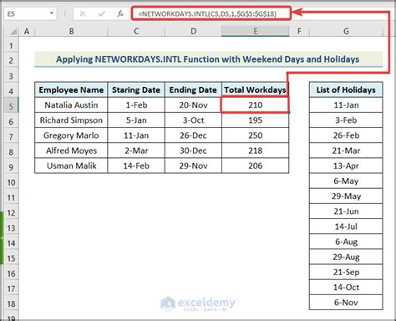The width and height of the screenshot is (396, 321).
Task: Click the Cancel X icon in formula bar
Action: coord(83,13)
